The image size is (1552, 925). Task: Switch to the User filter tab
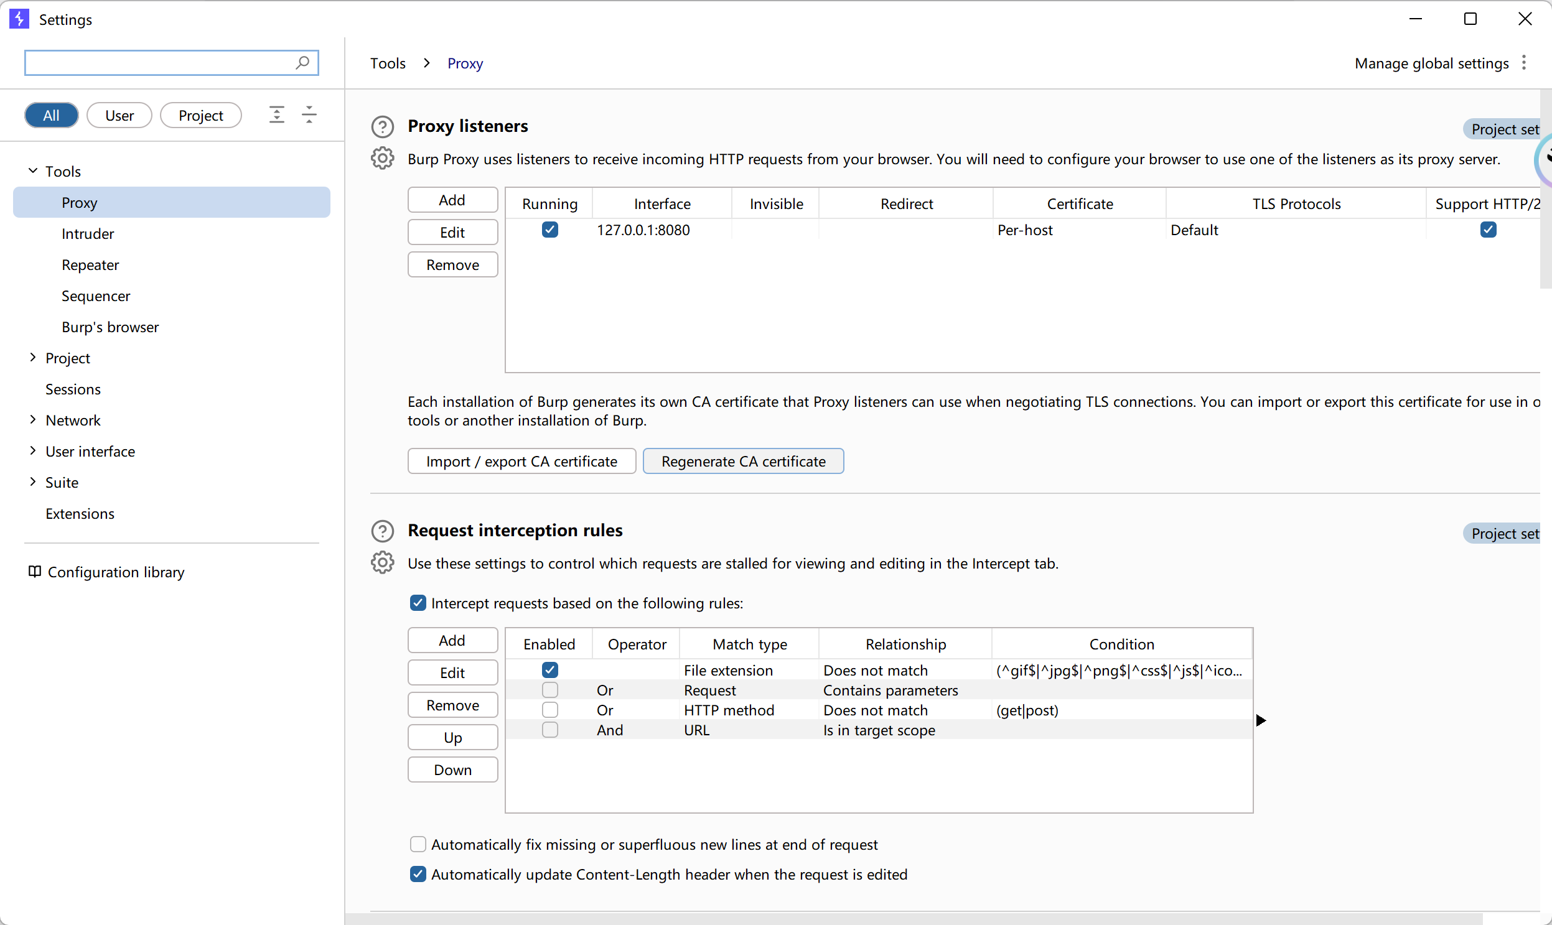(119, 115)
